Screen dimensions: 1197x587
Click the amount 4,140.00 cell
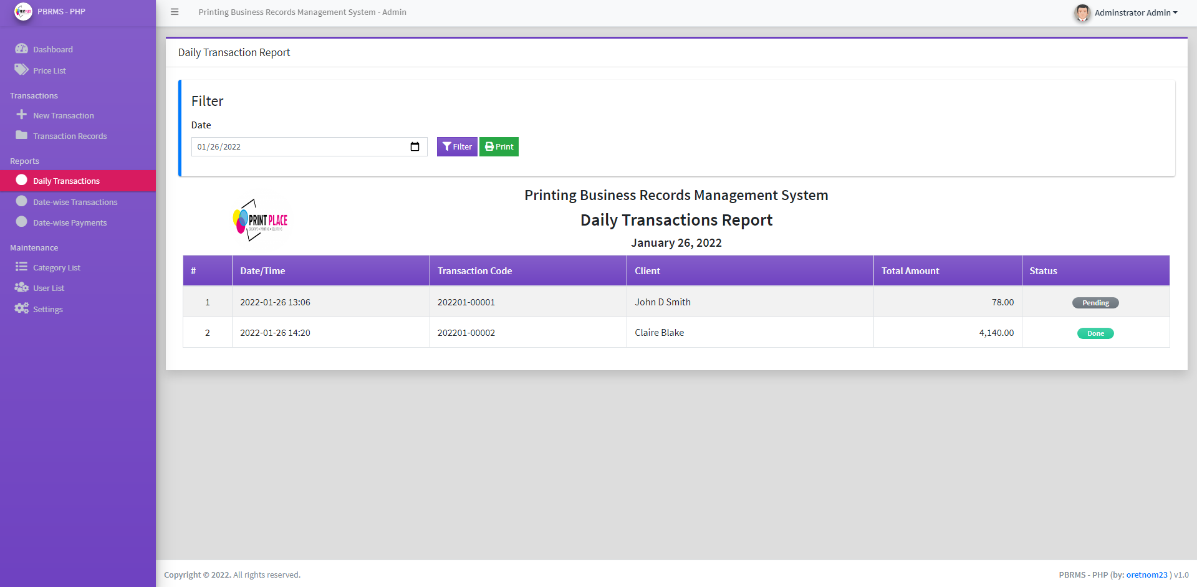coord(948,332)
